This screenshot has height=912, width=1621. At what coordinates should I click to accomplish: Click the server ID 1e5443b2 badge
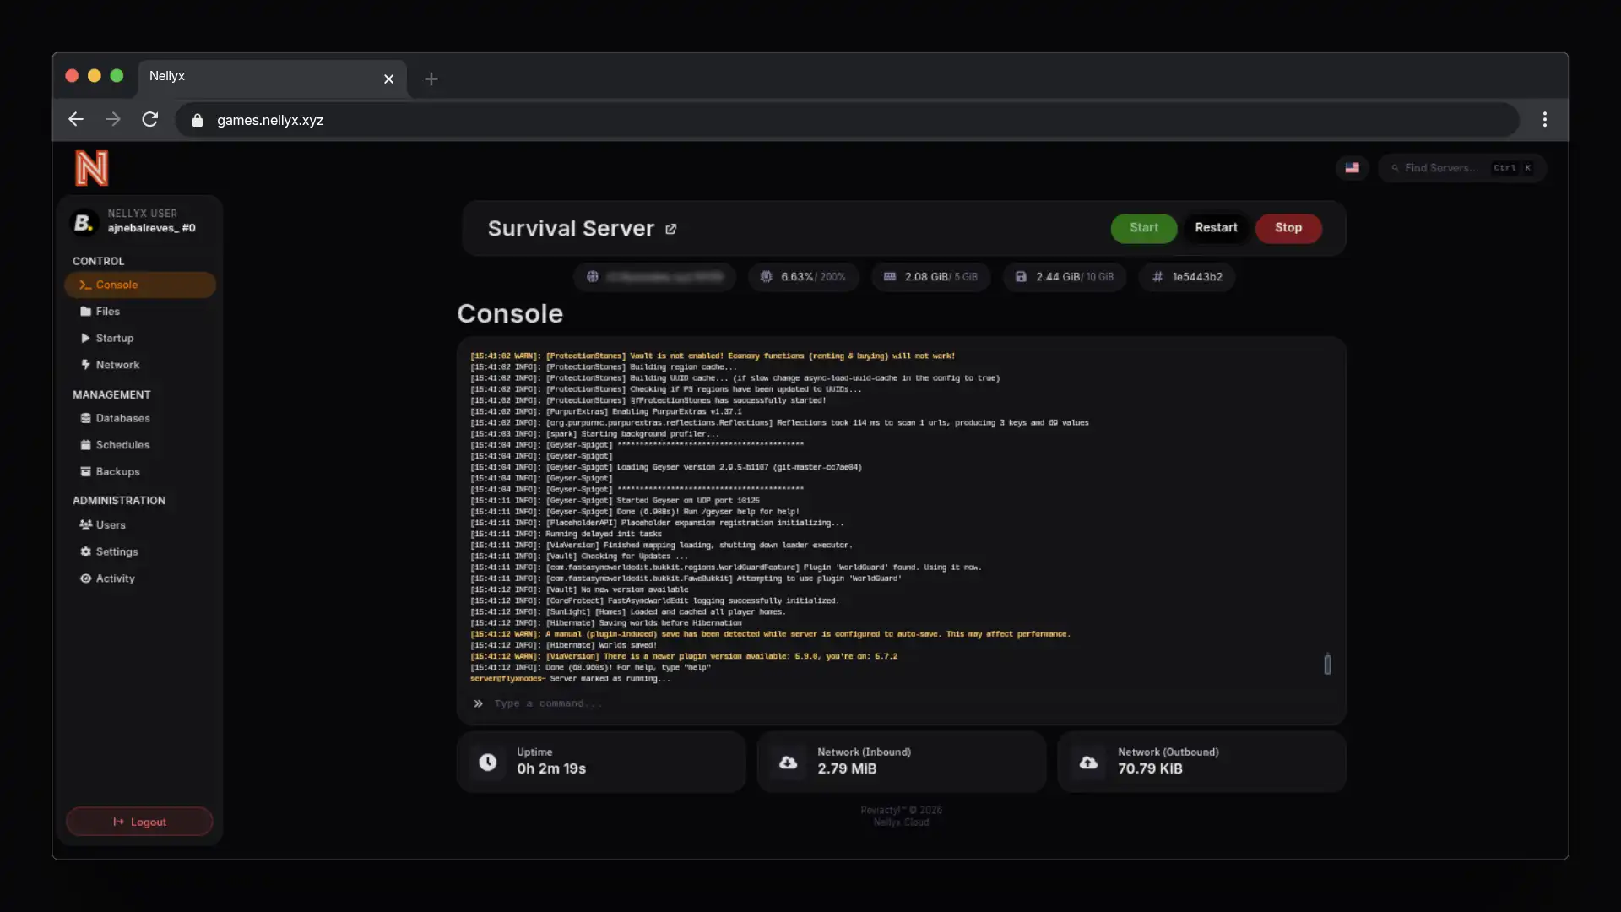point(1187,277)
